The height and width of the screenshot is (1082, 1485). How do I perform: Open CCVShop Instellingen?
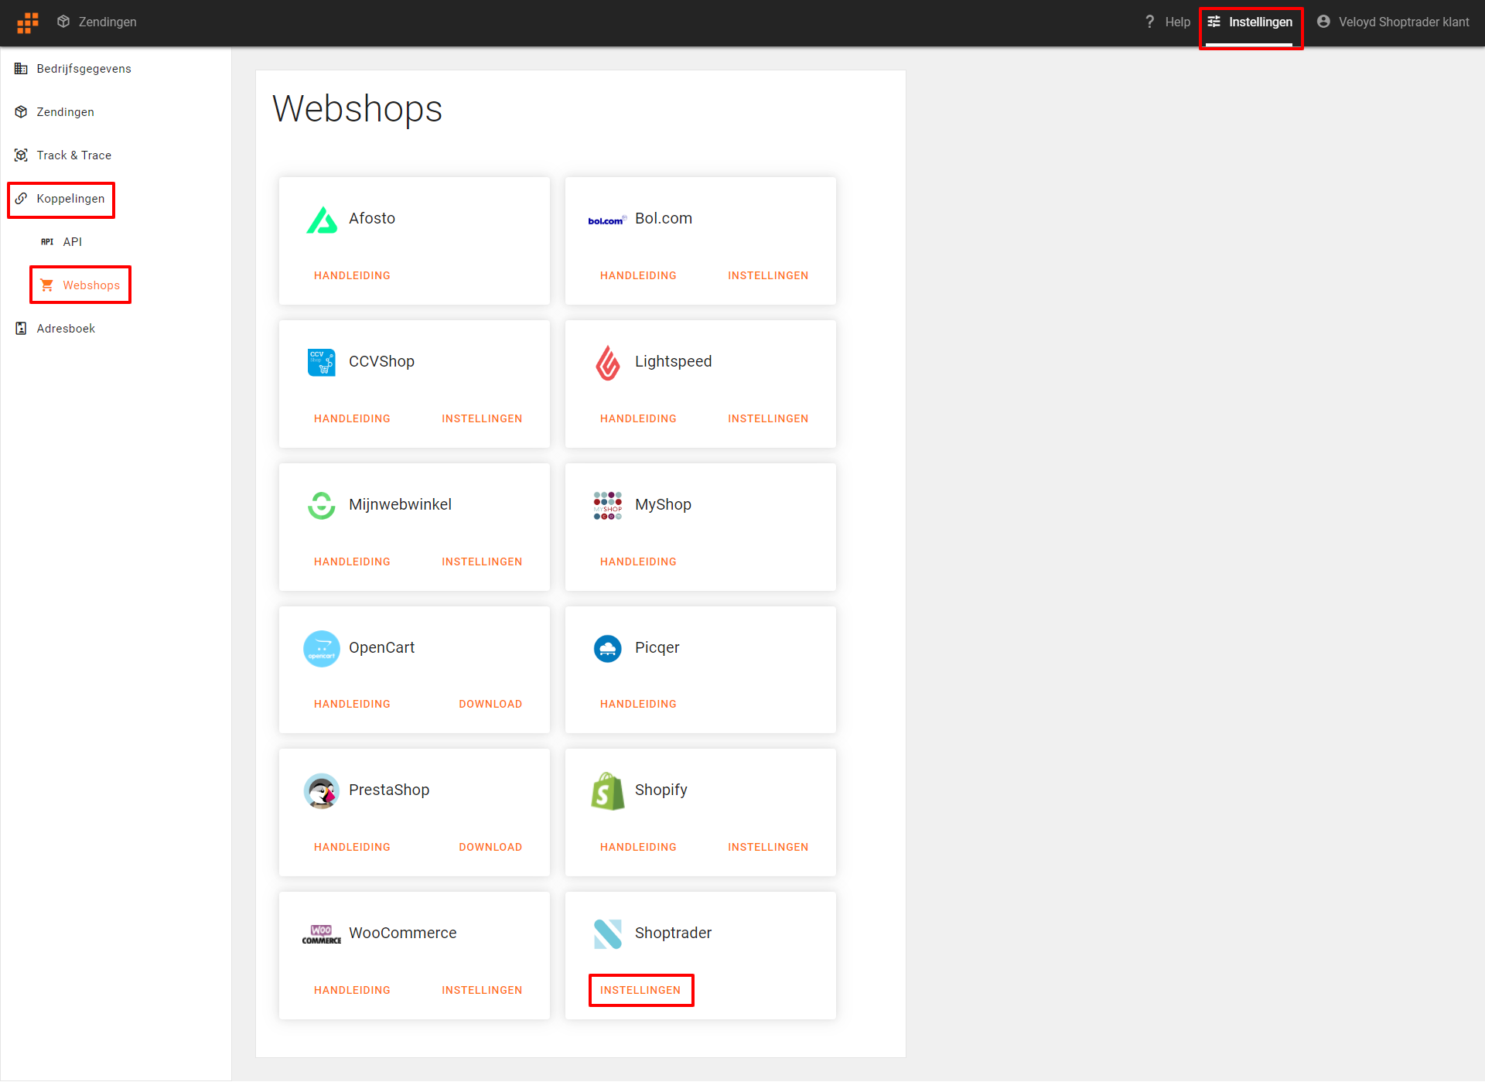[482, 418]
